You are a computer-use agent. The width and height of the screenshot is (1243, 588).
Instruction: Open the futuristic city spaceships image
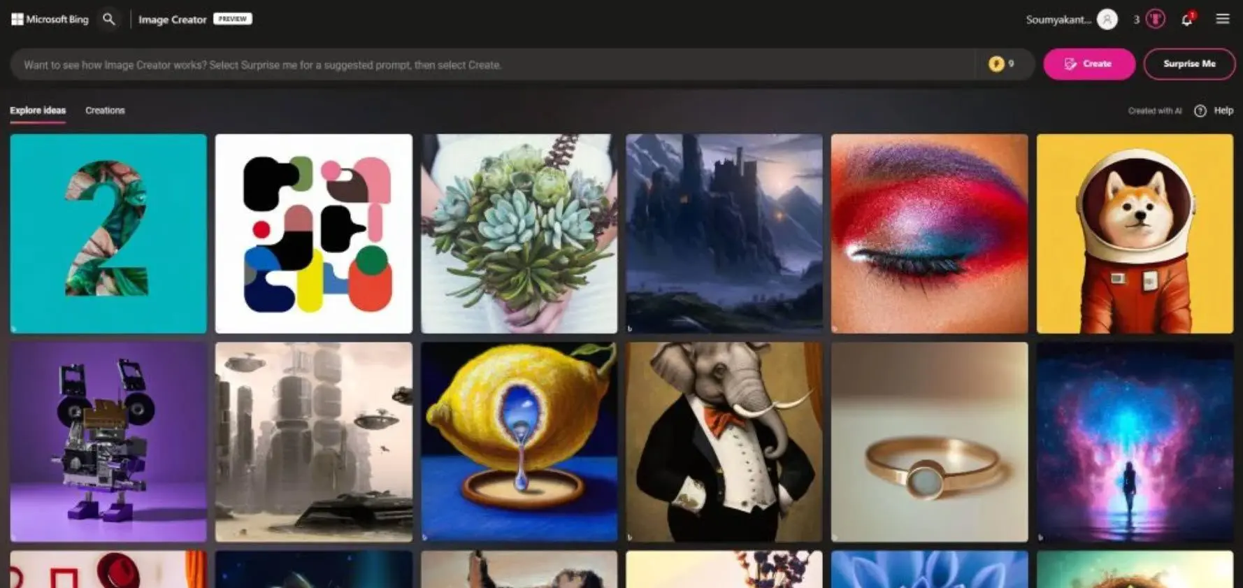pos(314,442)
